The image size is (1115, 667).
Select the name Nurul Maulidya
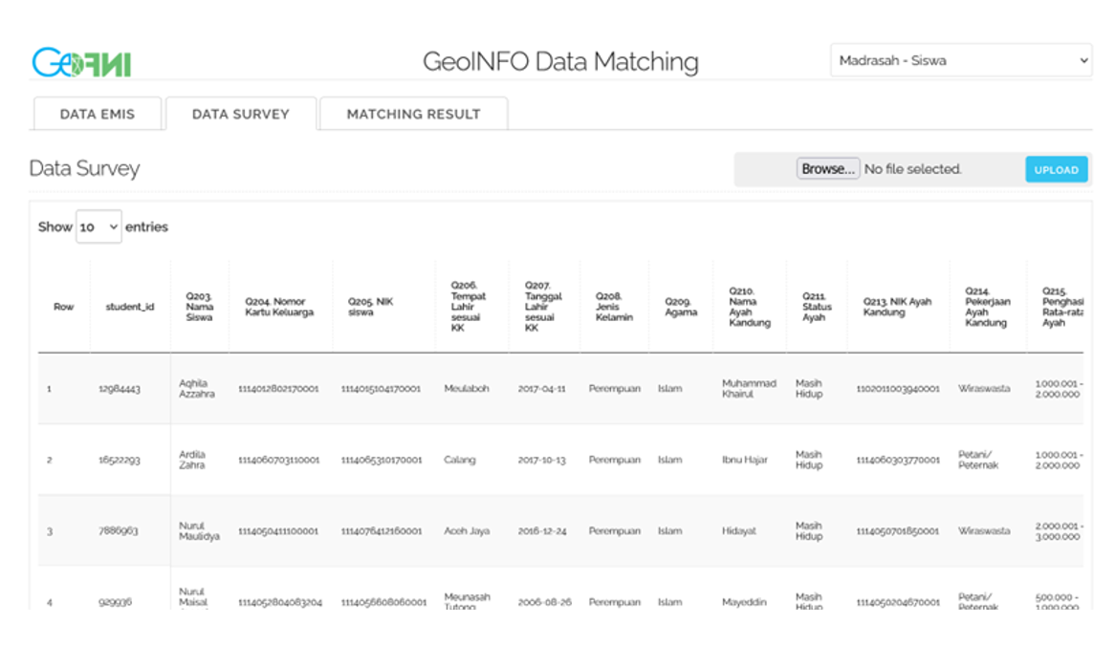(x=199, y=530)
